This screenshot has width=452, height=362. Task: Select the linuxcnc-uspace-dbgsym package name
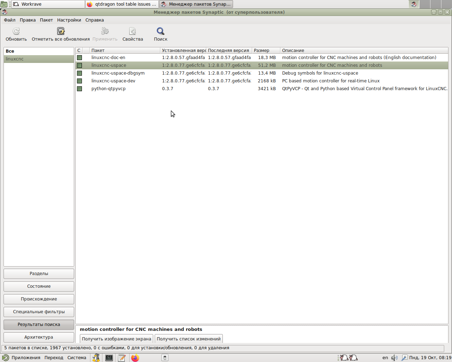coord(118,73)
